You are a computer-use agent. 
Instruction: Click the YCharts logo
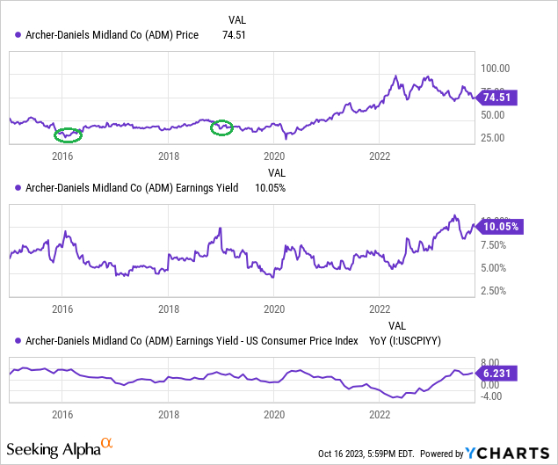pyautogui.click(x=507, y=454)
